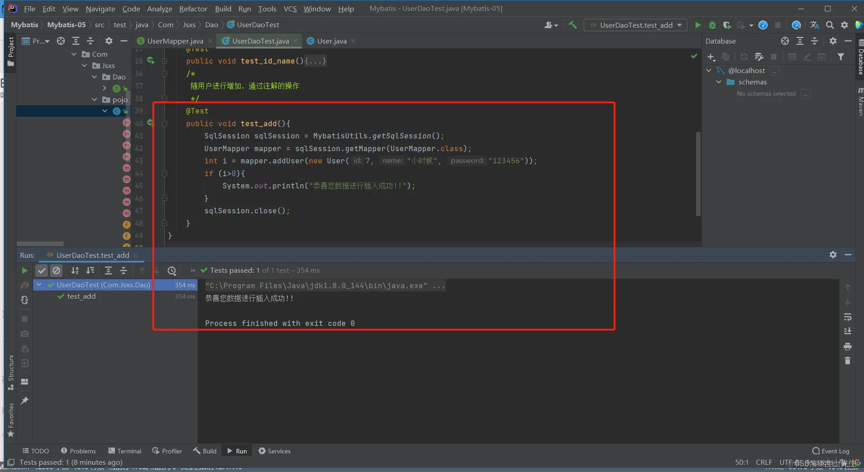The image size is (864, 472).
Task: Collapse the Com folder in project tree
Action: click(74, 54)
